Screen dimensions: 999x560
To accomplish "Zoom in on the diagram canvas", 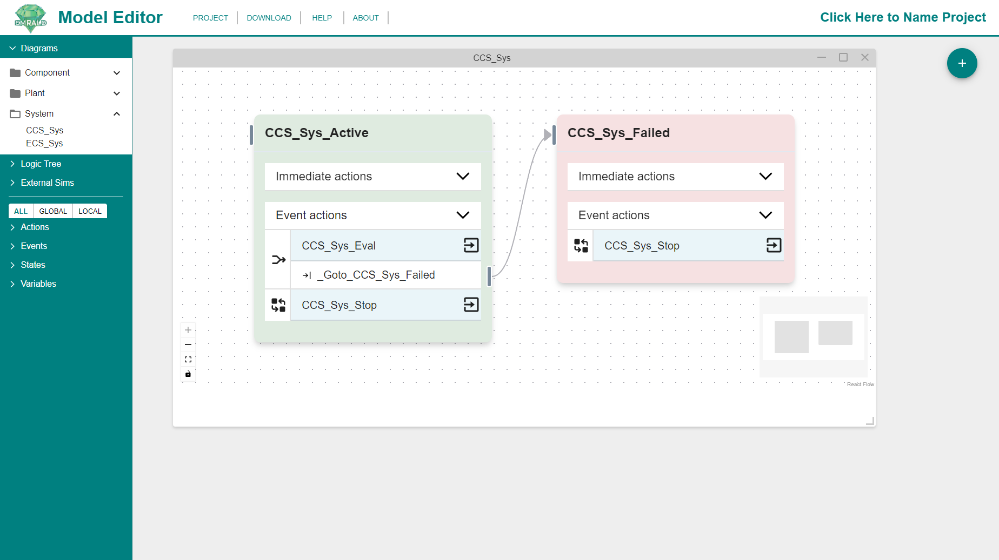I will [188, 330].
